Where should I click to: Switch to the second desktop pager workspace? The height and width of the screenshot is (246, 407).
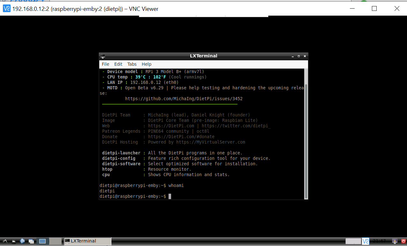[x=56, y=241]
